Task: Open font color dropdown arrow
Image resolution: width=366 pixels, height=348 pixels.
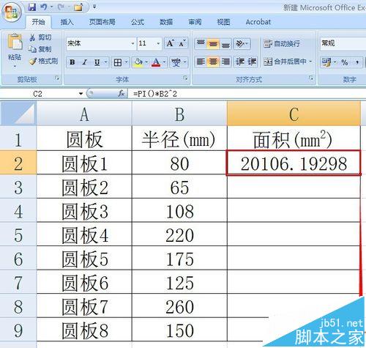Action: click(x=165, y=62)
